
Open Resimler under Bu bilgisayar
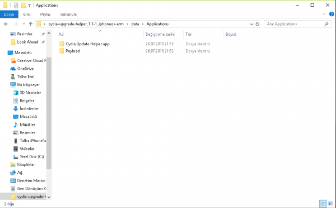pos(27,133)
